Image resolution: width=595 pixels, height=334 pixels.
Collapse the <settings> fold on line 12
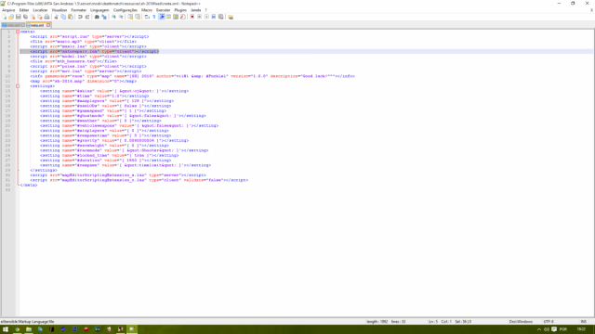click(18, 86)
